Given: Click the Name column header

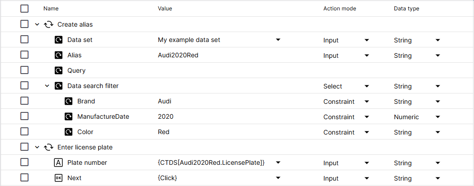Looking at the screenshot, I should click(x=51, y=9).
